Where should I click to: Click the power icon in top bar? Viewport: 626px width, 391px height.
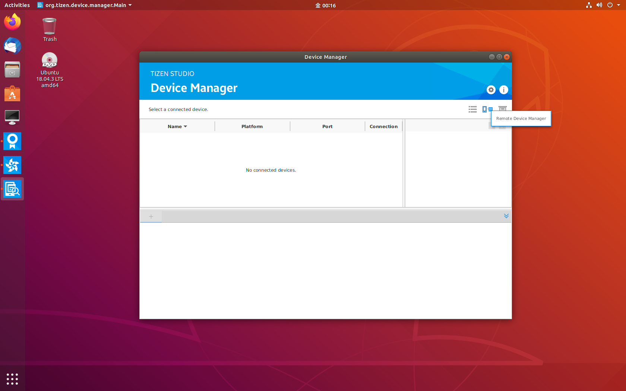[610, 5]
